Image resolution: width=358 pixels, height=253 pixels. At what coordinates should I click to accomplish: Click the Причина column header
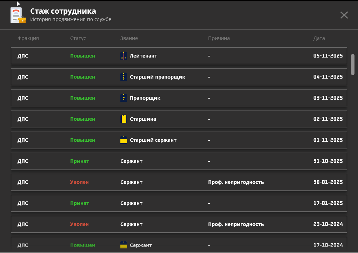click(x=219, y=38)
